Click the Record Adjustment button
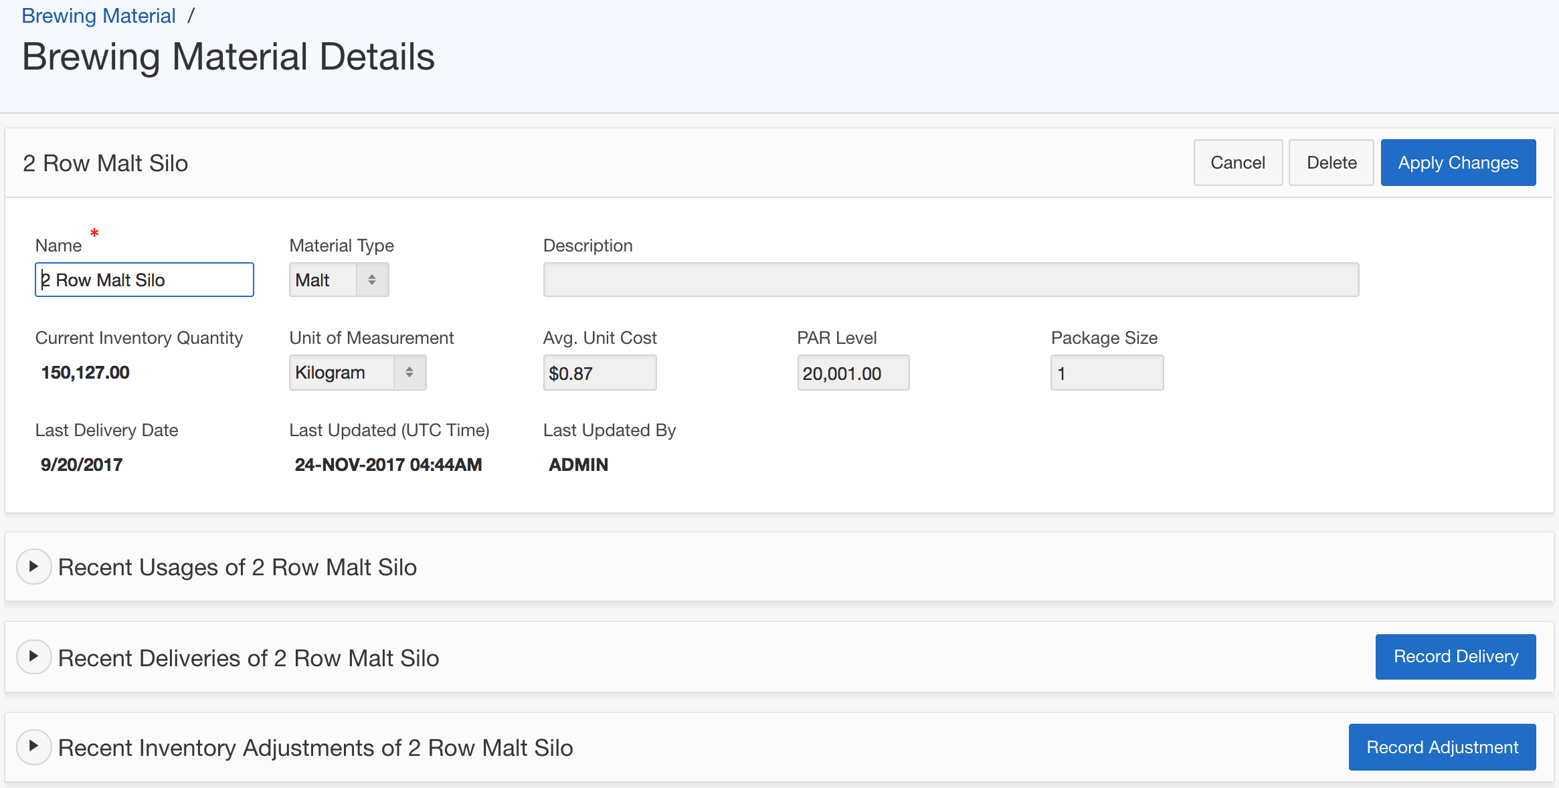1559x788 pixels. (1442, 747)
